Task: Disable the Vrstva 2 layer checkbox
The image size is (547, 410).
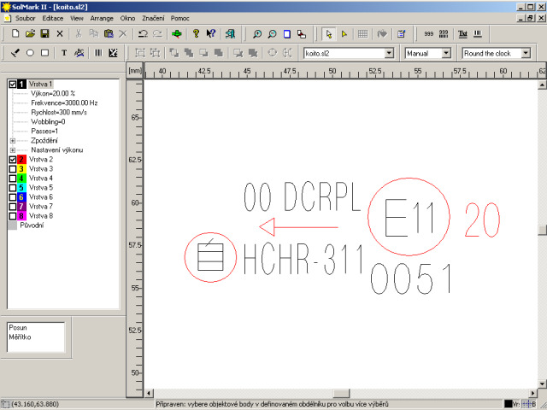Action: tap(12, 160)
